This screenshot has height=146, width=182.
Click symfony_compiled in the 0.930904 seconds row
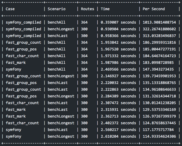(x=23, y=29)
